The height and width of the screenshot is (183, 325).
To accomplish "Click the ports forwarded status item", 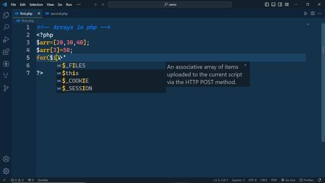I will point(30,180).
